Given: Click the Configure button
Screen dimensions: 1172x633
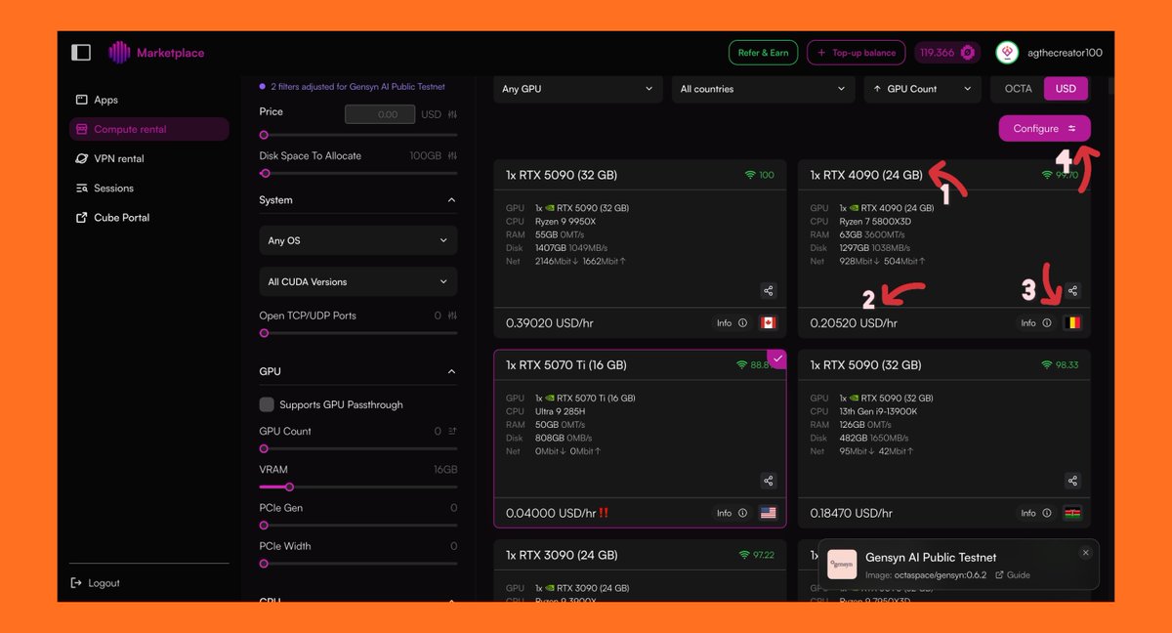Looking at the screenshot, I should click(1044, 129).
